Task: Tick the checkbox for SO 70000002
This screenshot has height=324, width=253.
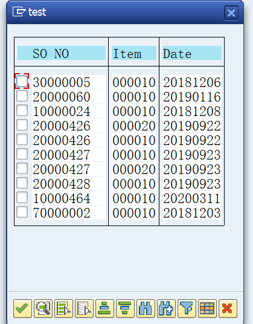Action: point(22,212)
